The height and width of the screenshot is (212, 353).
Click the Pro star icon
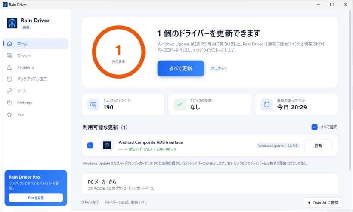pos(9,115)
